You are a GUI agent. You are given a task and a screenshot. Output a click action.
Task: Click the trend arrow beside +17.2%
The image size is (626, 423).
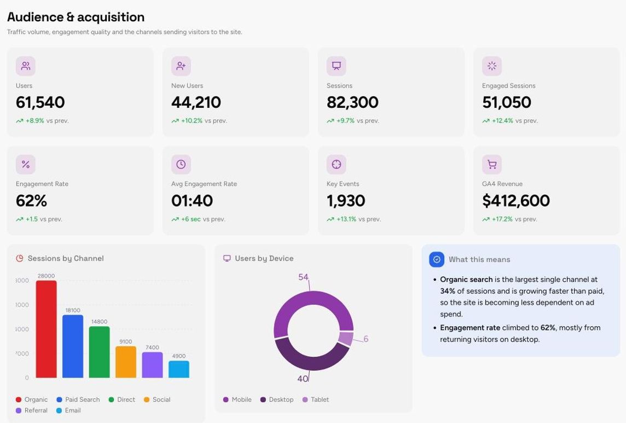[486, 219]
